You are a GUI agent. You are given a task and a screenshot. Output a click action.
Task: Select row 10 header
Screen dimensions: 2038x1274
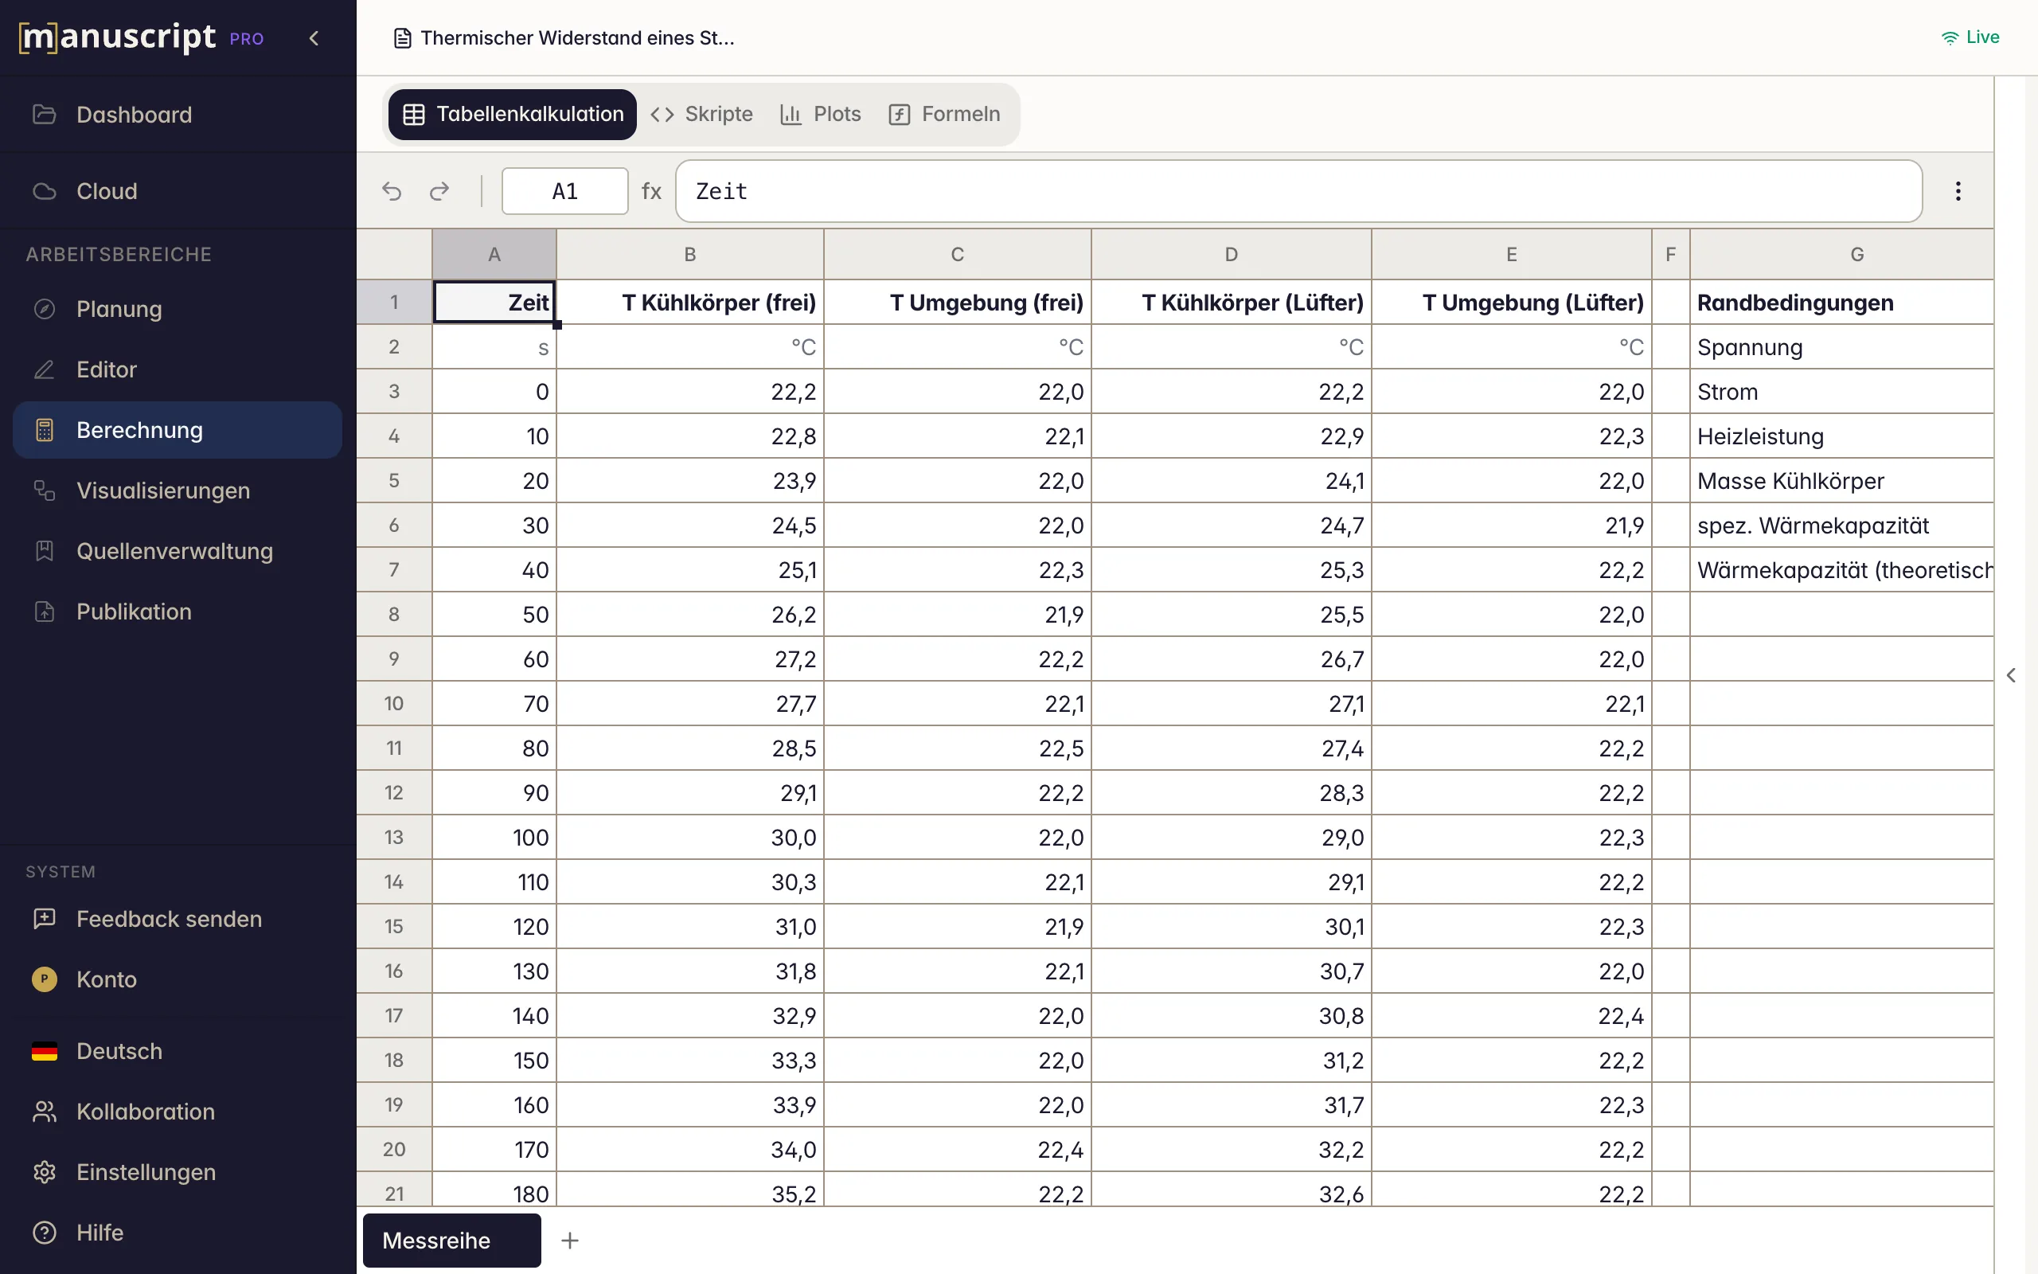394,704
